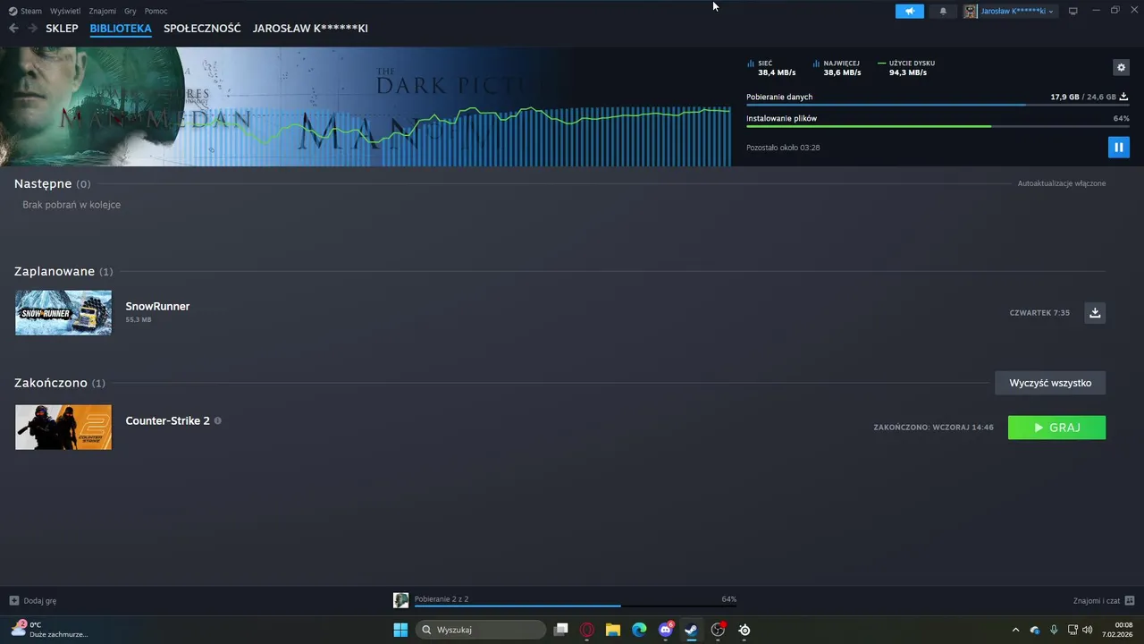Viewport: 1144px width, 644px height.
Task: Open the Wyświetl menu
Action: [x=65, y=11]
